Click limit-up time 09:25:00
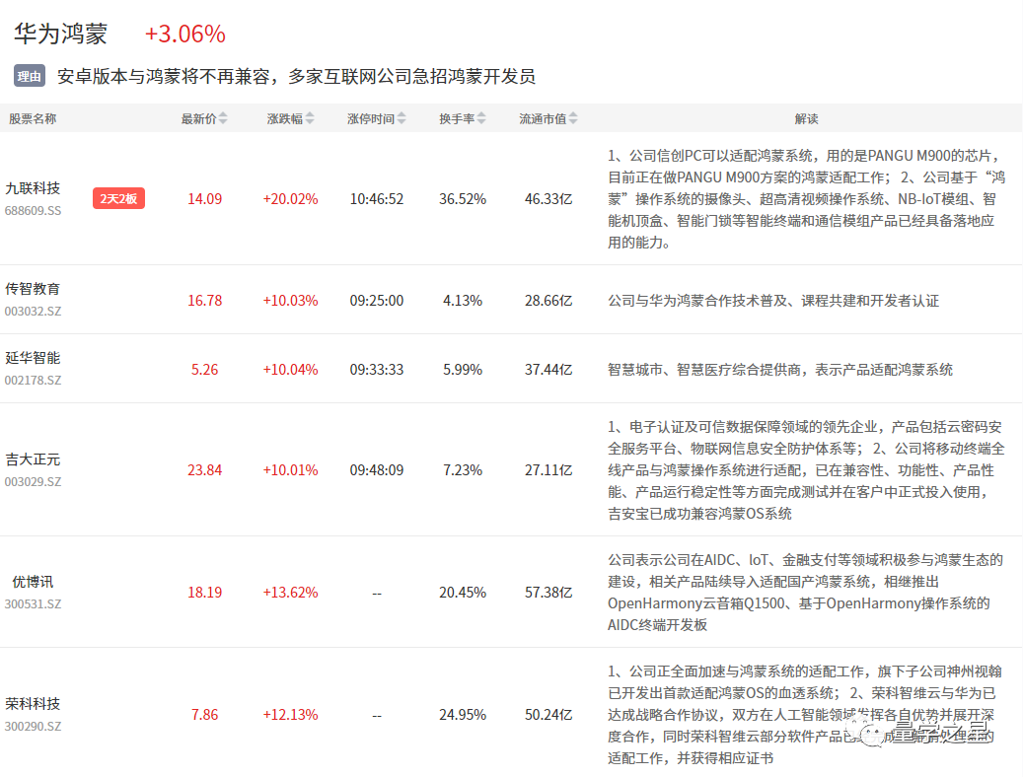This screenshot has width=1023, height=777. click(x=377, y=301)
